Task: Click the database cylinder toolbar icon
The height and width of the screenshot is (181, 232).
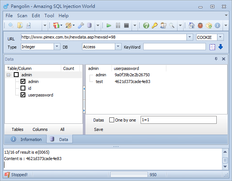Action: (x=89, y=25)
